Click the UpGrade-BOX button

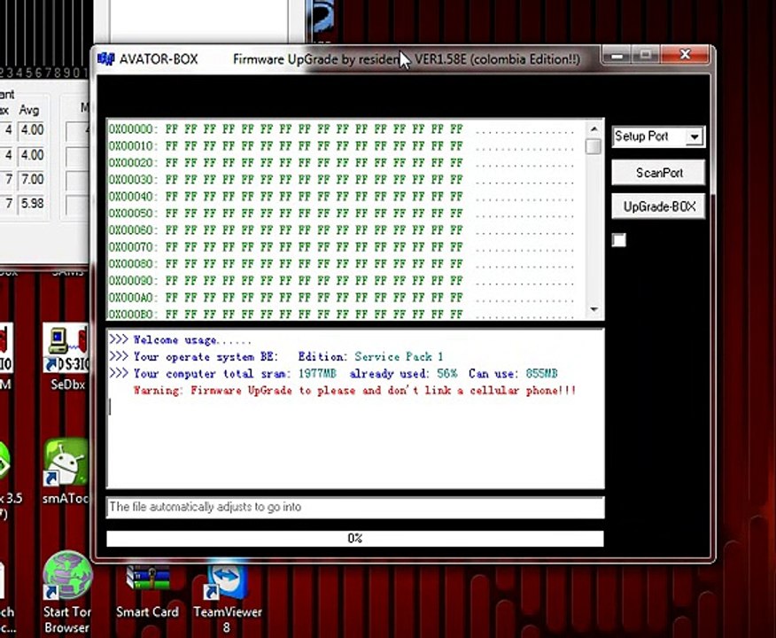coord(659,206)
